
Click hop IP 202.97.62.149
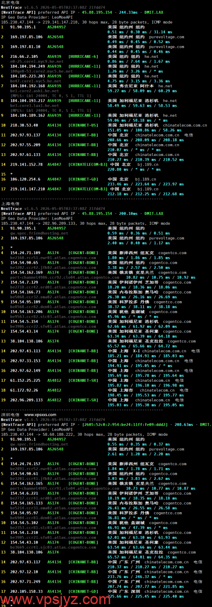[25, 371]
